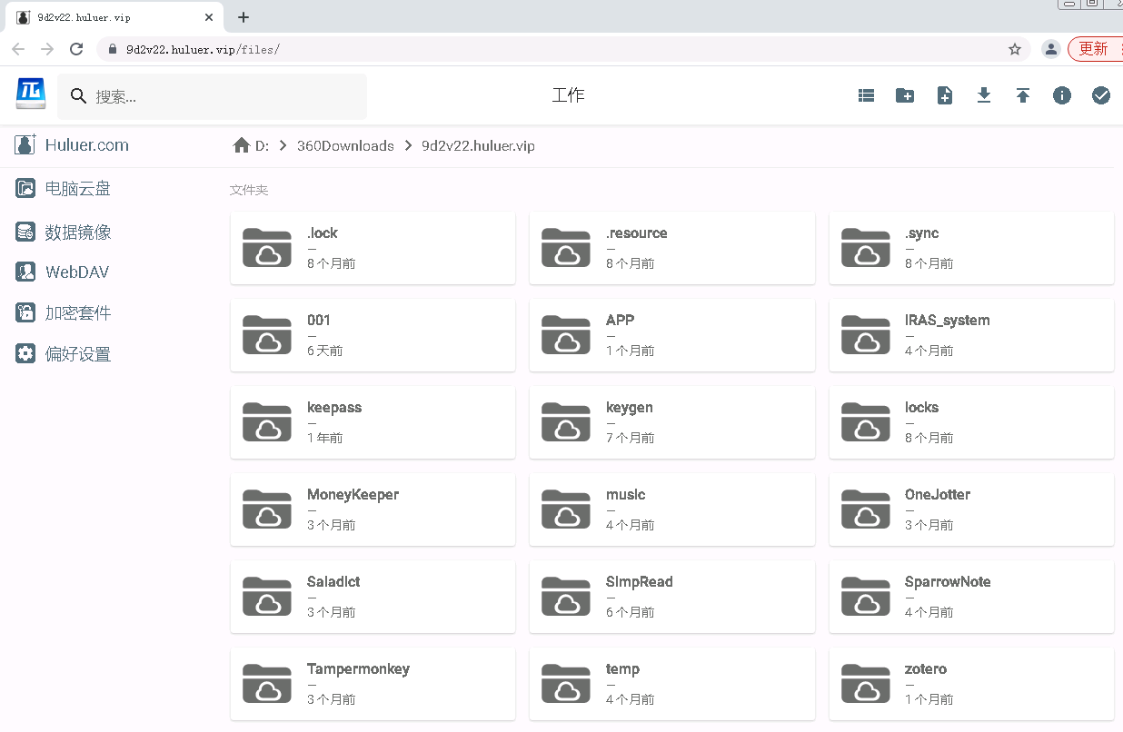
Task: Click the .lock folder icon
Action: coord(267,247)
